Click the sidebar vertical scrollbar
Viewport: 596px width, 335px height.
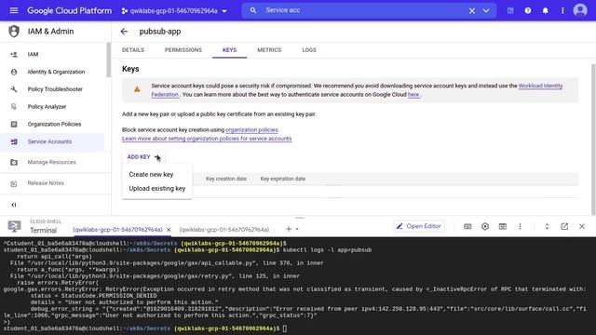tap(109, 60)
